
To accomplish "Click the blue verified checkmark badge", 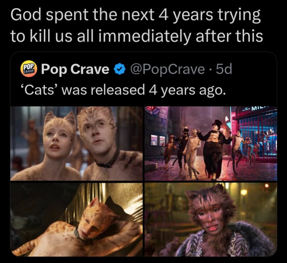I will [x=120, y=69].
